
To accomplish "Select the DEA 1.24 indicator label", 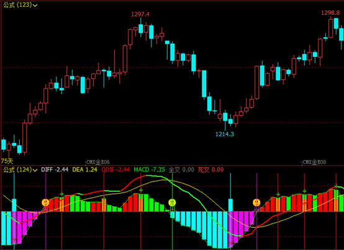I will pos(84,170).
